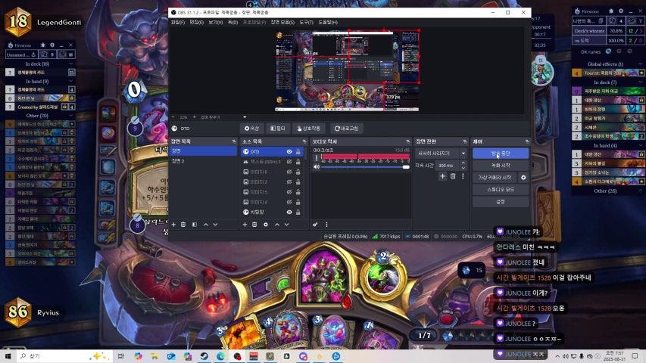This screenshot has width=646, height=363.
Task: Click the 녹화 시작 start recording button
Action: (501, 166)
